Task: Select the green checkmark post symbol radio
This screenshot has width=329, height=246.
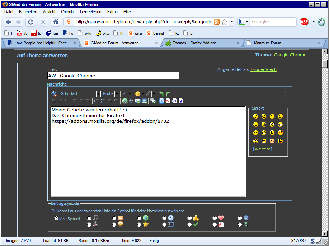Action: click(189, 225)
